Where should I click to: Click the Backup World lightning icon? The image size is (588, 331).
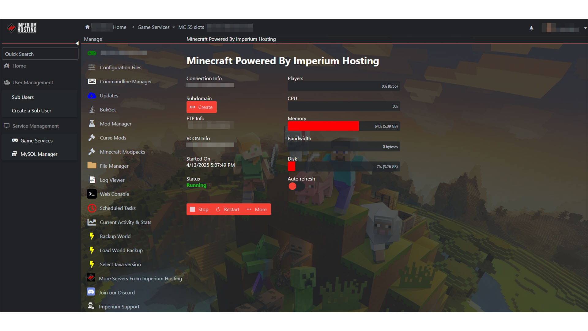pos(92,236)
